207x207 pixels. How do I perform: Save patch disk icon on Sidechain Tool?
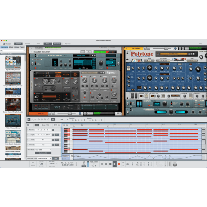coord(95,56)
